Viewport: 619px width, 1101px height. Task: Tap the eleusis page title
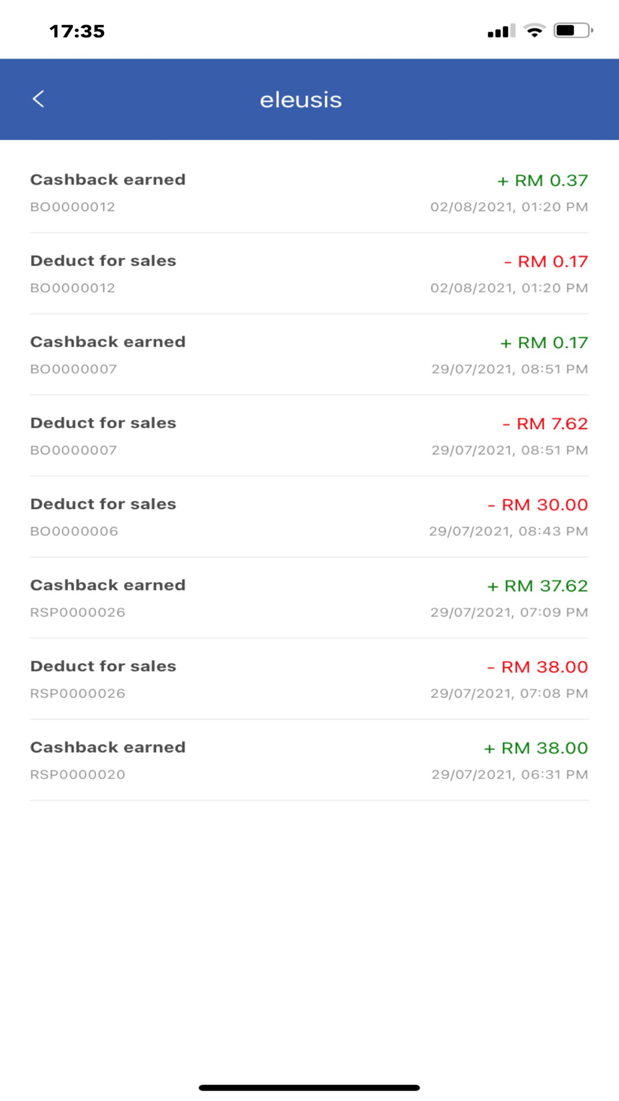[x=301, y=100]
